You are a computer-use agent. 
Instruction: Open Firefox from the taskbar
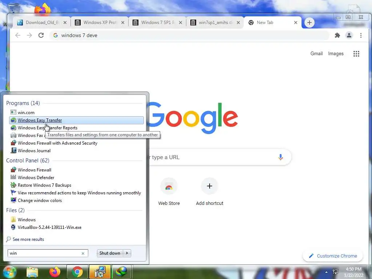click(x=55, y=272)
